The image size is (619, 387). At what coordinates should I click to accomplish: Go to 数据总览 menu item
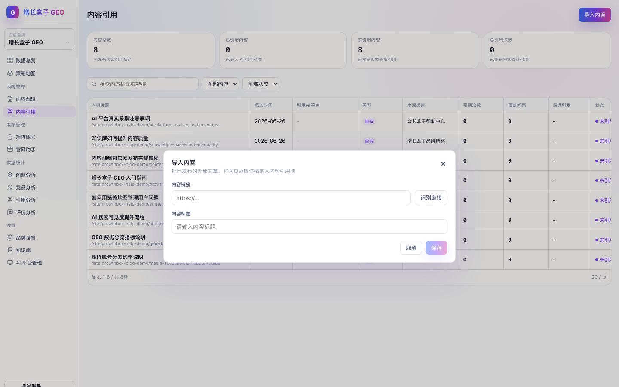point(39,61)
